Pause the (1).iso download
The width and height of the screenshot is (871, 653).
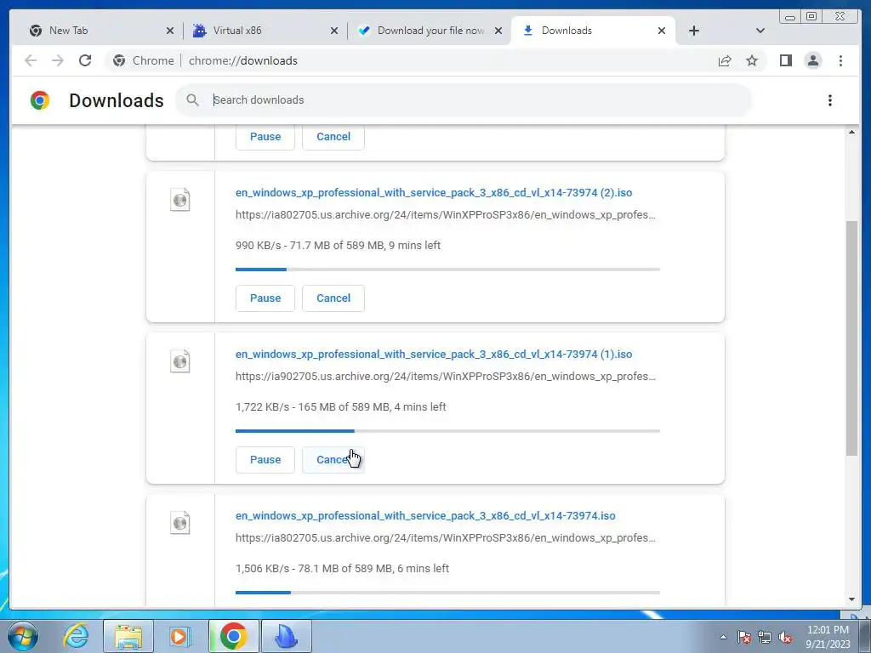(265, 460)
